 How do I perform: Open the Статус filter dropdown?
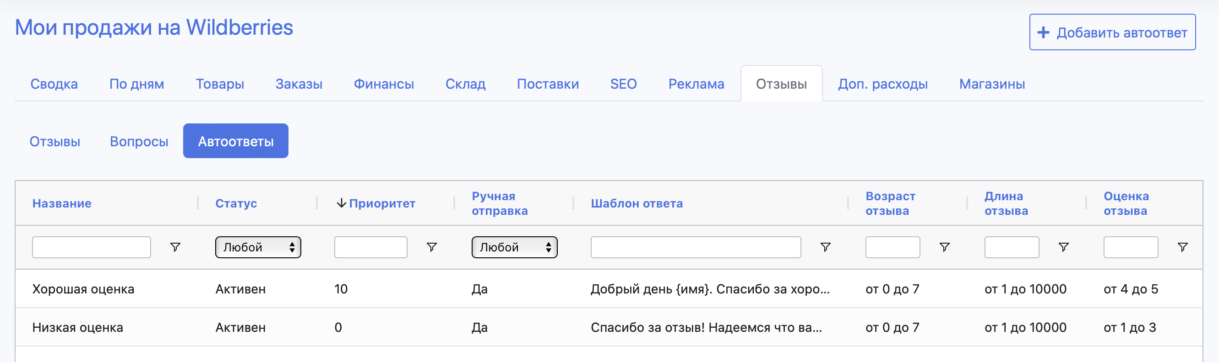258,247
